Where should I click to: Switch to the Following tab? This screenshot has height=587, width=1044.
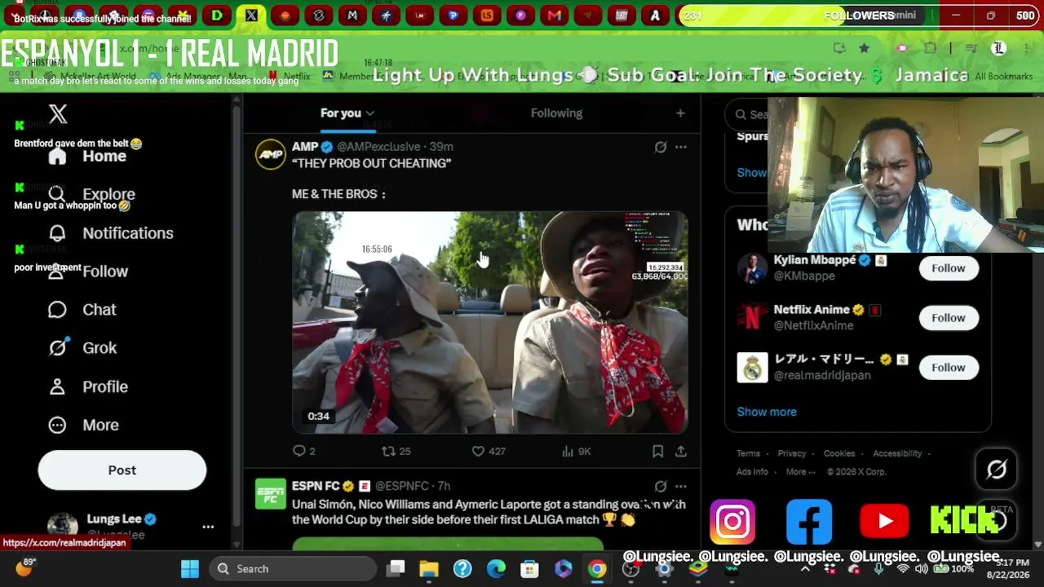(557, 113)
